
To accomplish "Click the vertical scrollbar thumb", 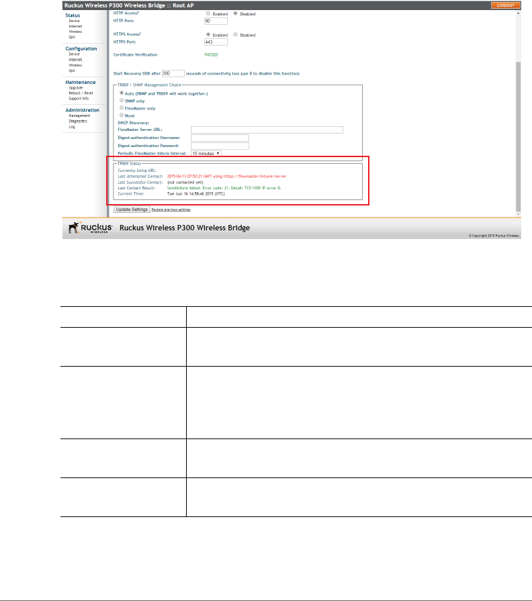I will point(518,136).
